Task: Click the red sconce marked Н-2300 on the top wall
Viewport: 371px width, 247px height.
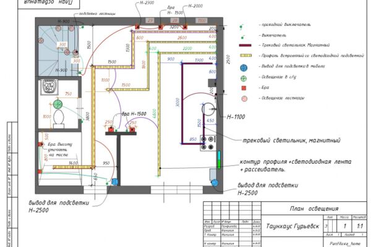Action: click(x=137, y=27)
